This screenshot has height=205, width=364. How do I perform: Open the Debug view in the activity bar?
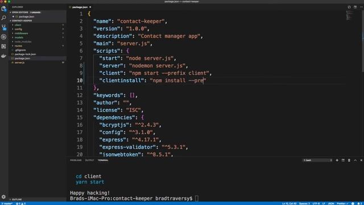tap(4, 36)
